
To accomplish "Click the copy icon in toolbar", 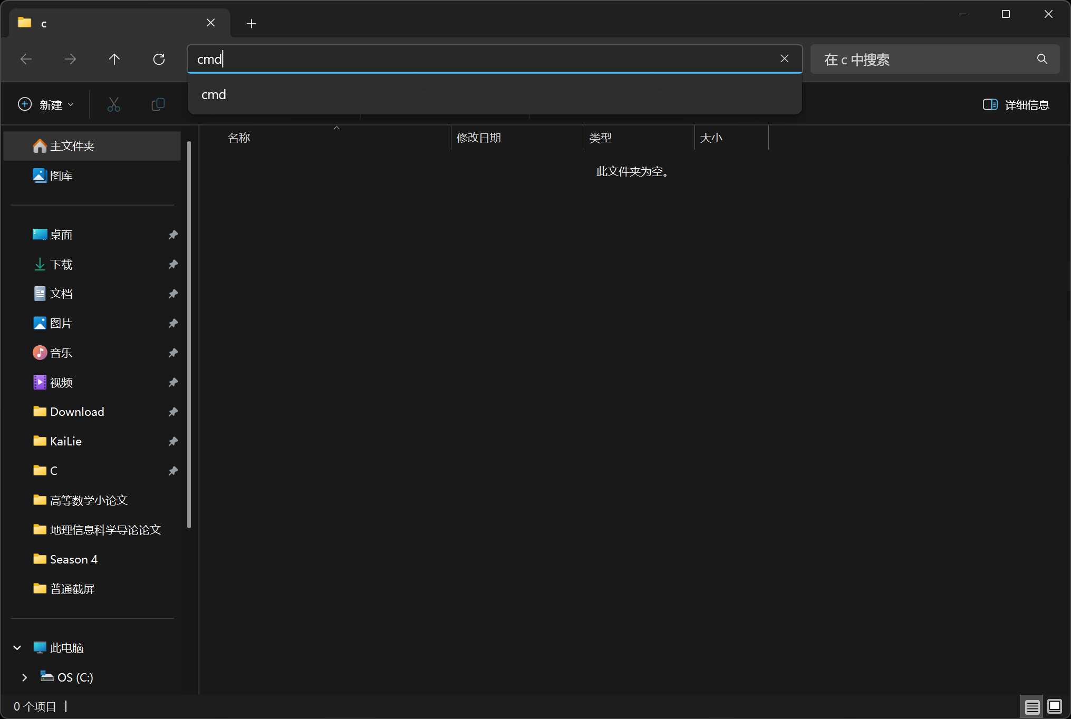I will click(158, 104).
